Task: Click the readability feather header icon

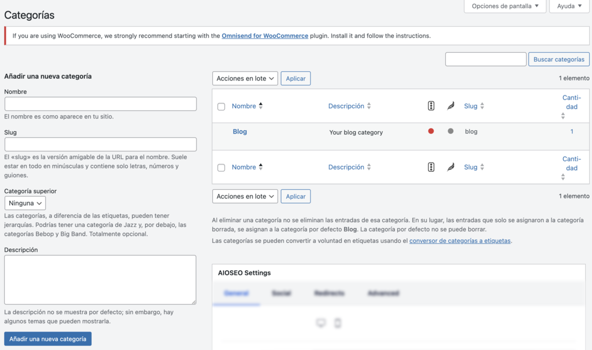Action: click(450, 106)
